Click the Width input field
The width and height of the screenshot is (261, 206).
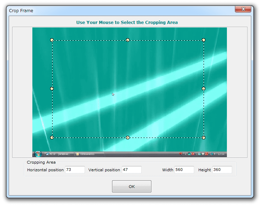[x=184, y=170]
